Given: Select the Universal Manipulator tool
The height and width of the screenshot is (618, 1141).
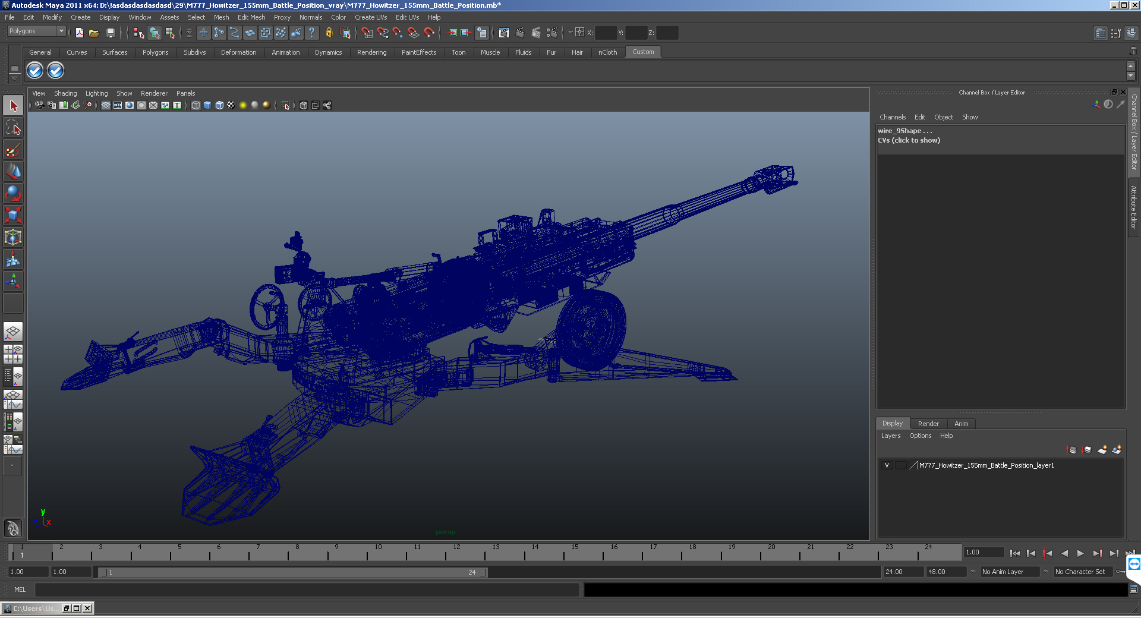Looking at the screenshot, I should click(x=13, y=237).
